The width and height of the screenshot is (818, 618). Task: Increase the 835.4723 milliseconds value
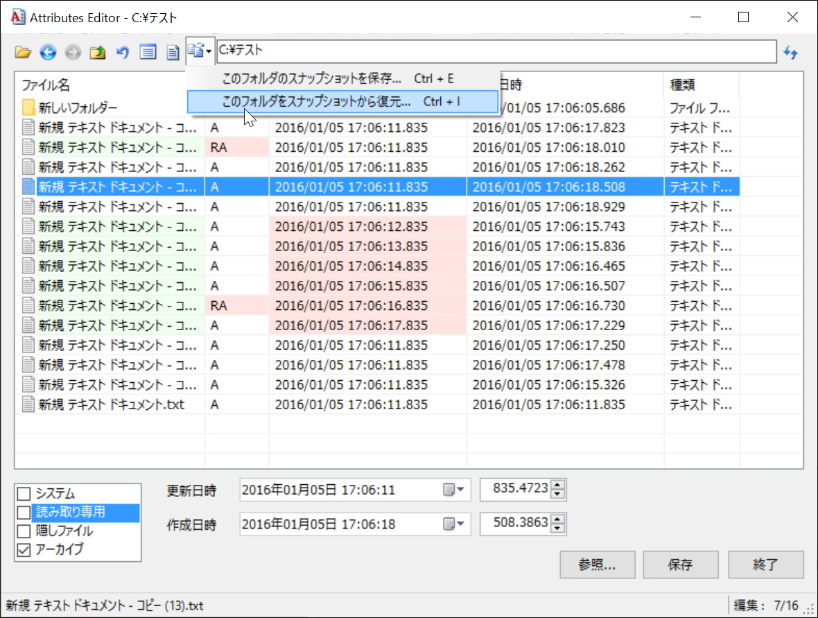click(557, 485)
